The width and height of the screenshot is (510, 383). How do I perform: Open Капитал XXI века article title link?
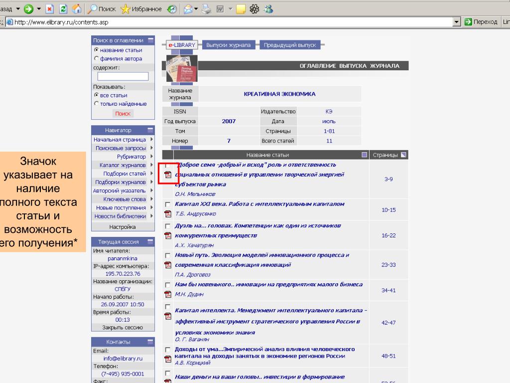(x=259, y=204)
